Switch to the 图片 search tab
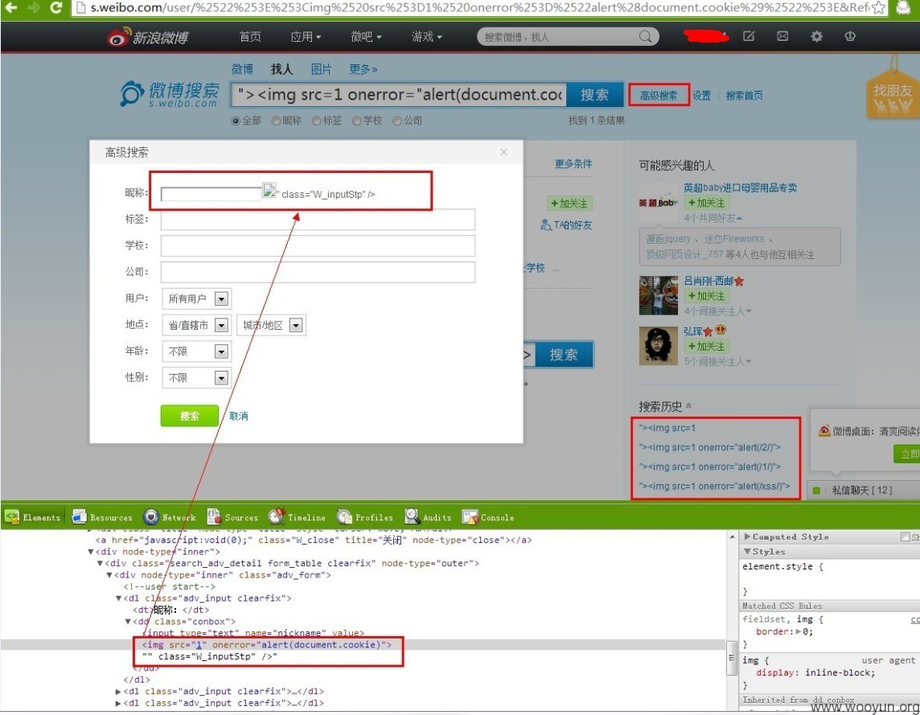The width and height of the screenshot is (920, 715). click(321, 69)
